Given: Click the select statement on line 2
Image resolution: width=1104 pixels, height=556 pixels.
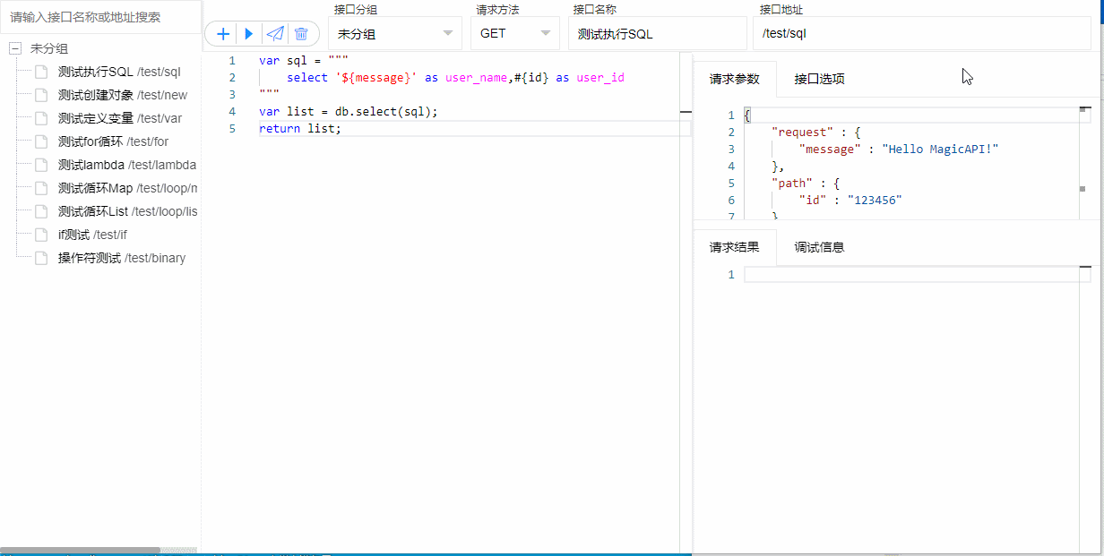Looking at the screenshot, I should [x=455, y=78].
